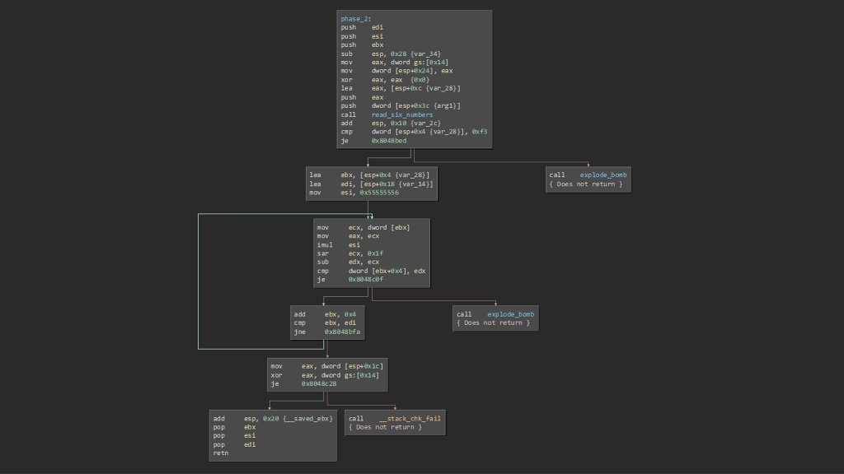844x474 pixels.
Task: Select esi operand in the imul instruction
Action: pyautogui.click(x=355, y=244)
